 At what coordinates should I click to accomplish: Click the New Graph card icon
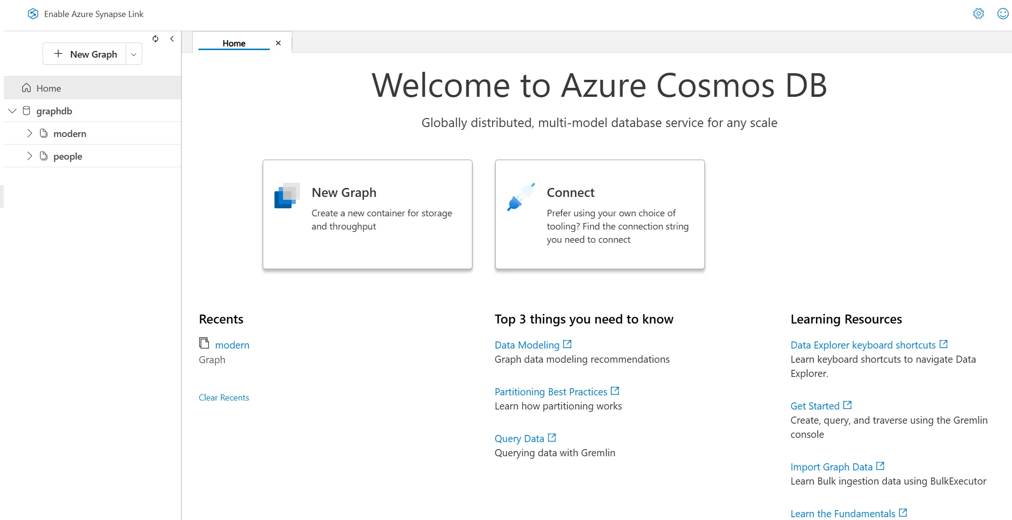[287, 196]
